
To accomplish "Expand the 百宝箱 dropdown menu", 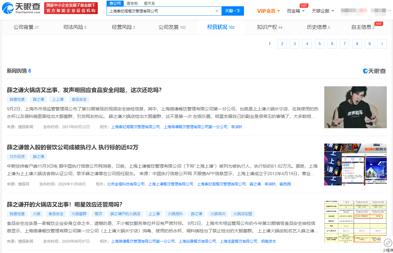I will [296, 11].
